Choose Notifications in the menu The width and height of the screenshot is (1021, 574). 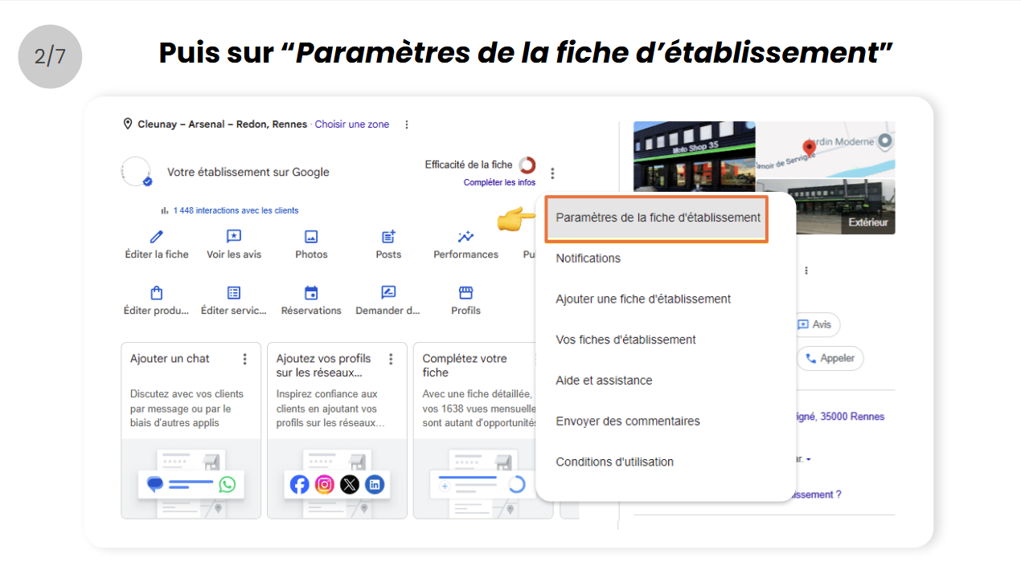coord(588,259)
